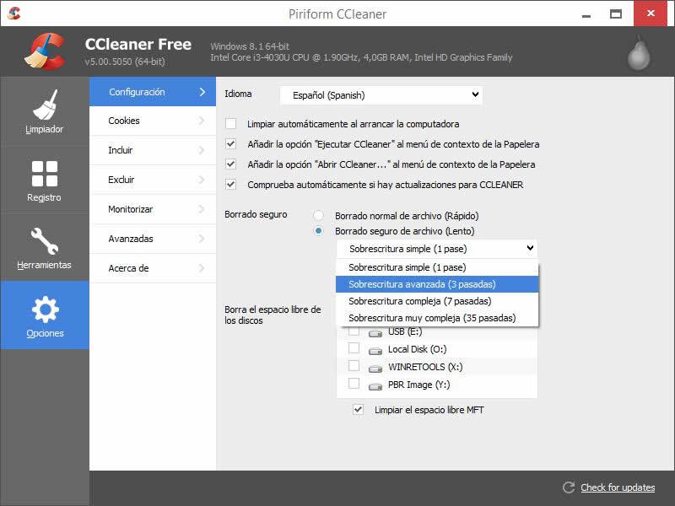675x506 pixels.
Task: Click the title bar CCleaner app icon
Action: 13,13
